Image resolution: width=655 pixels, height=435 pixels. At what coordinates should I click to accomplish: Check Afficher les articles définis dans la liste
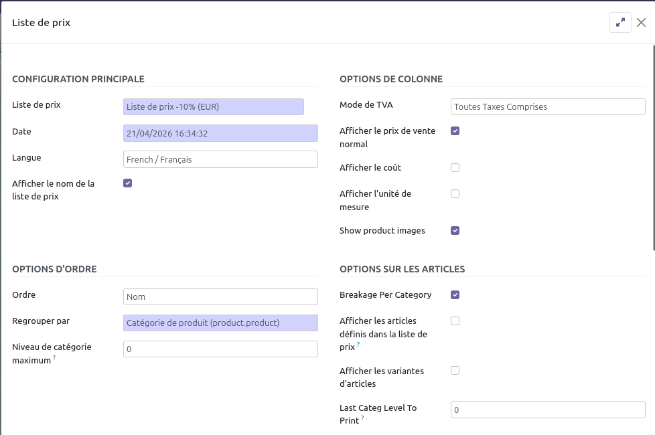click(x=455, y=321)
